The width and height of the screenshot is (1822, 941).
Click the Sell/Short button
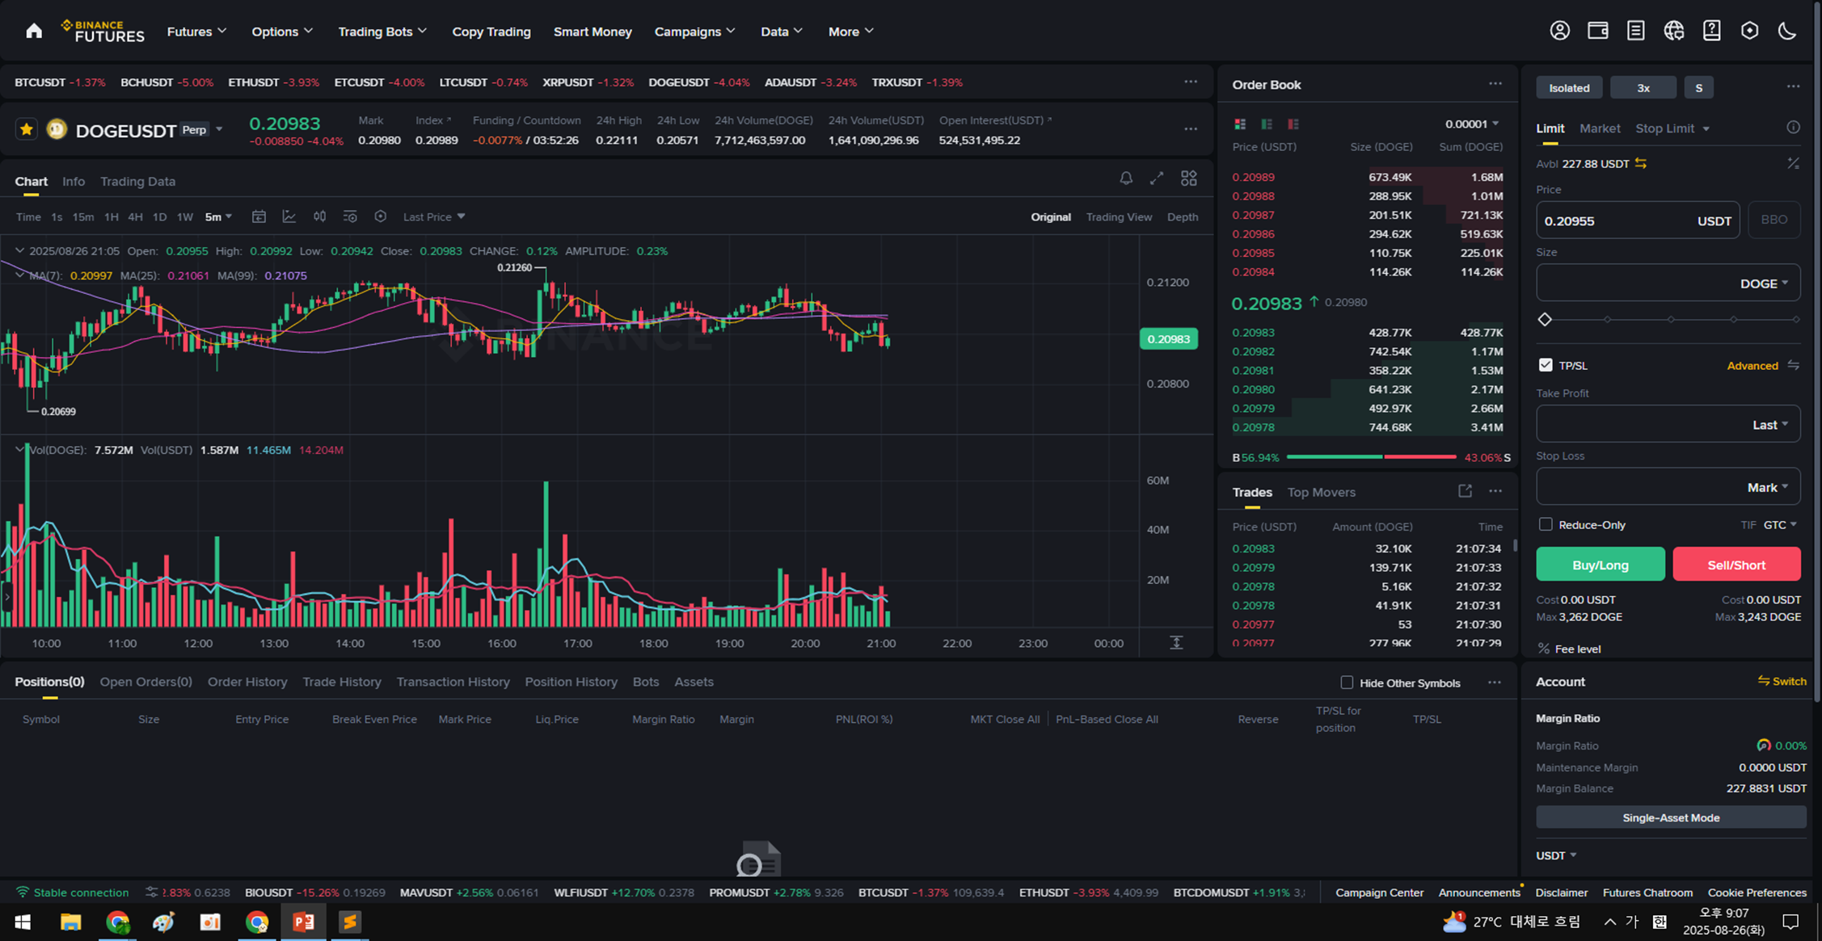point(1736,565)
